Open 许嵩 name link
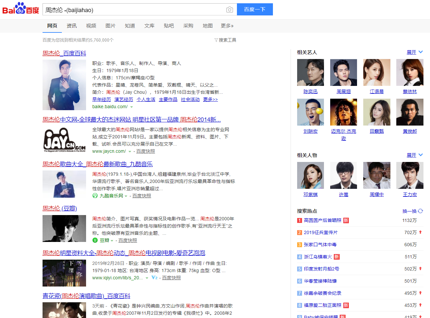 click(x=344, y=194)
